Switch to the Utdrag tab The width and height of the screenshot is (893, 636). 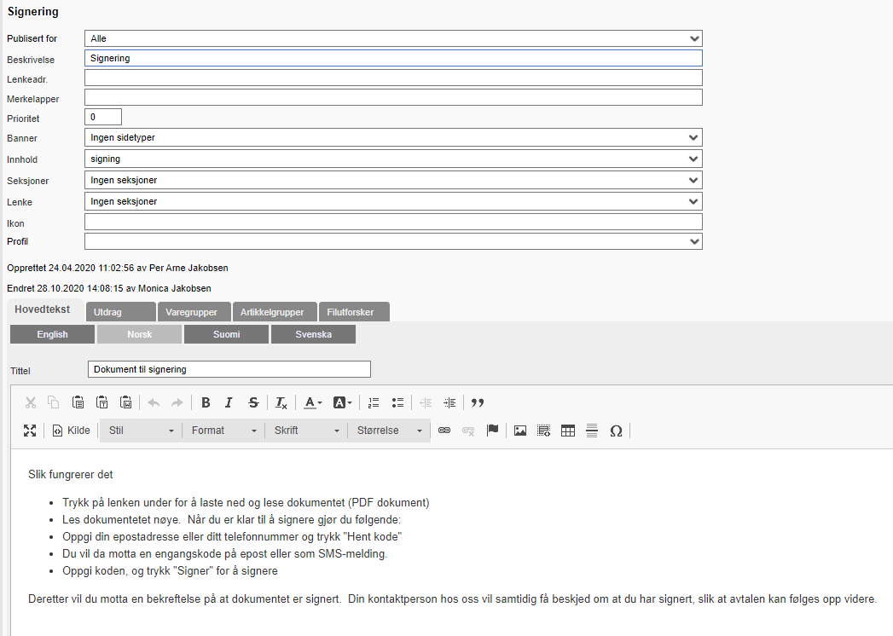(x=121, y=312)
